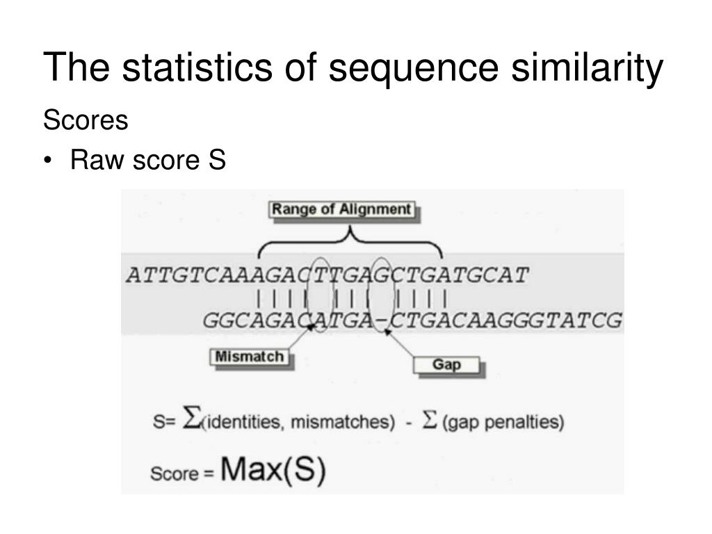This screenshot has height=534, width=712.
Task: Click the 'Raw score S' bullet text
Action: (x=147, y=160)
